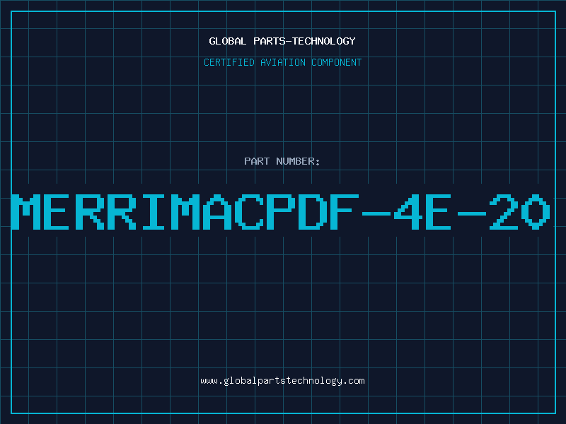The image size is (566, 424).
Task: Click the PART NUMBER: label
Action: (282, 161)
